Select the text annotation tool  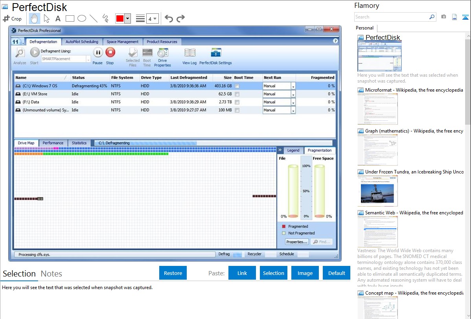coord(58,18)
